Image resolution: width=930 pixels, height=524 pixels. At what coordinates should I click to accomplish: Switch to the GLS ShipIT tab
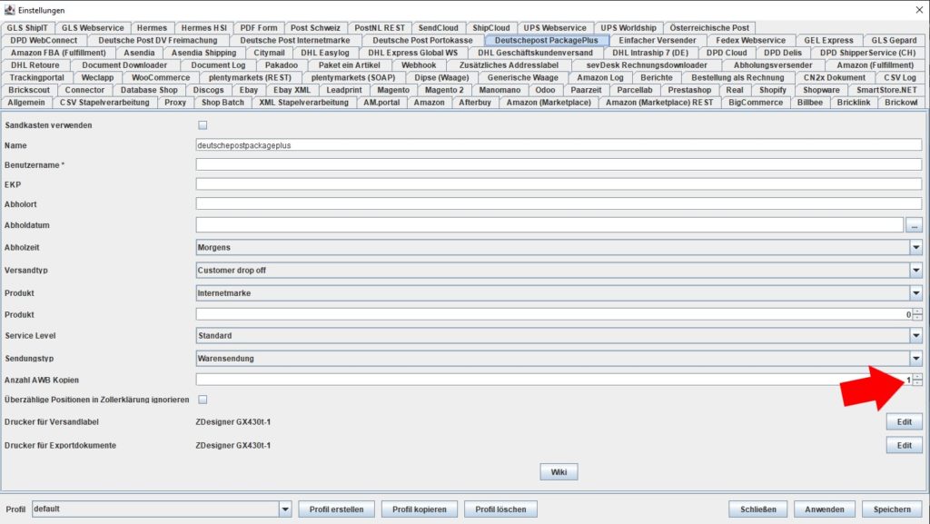click(27, 28)
